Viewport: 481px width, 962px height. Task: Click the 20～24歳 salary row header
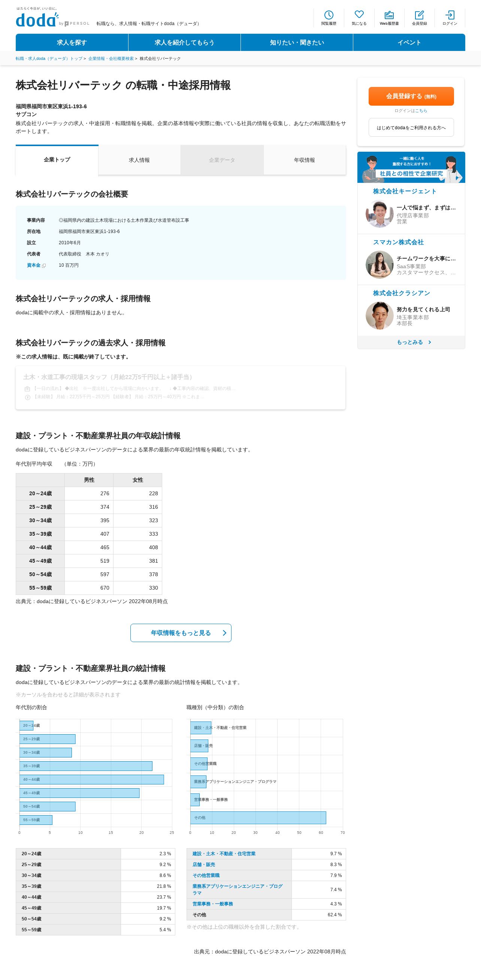tap(40, 493)
